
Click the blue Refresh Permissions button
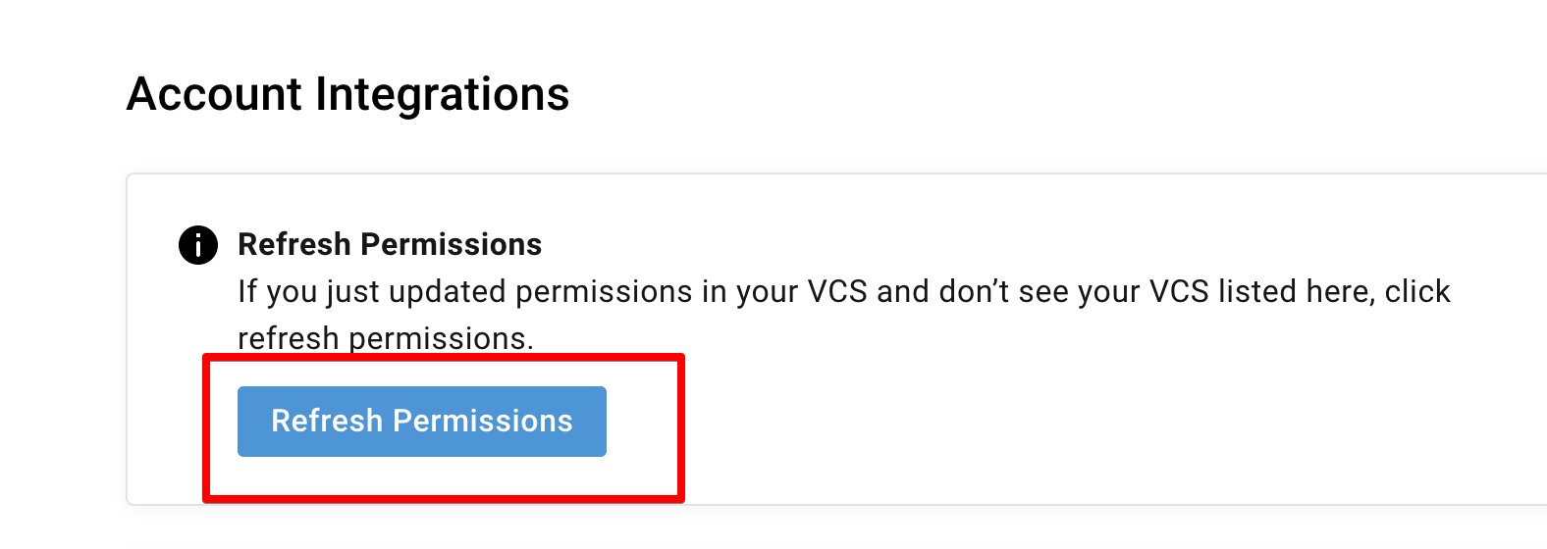point(421,422)
